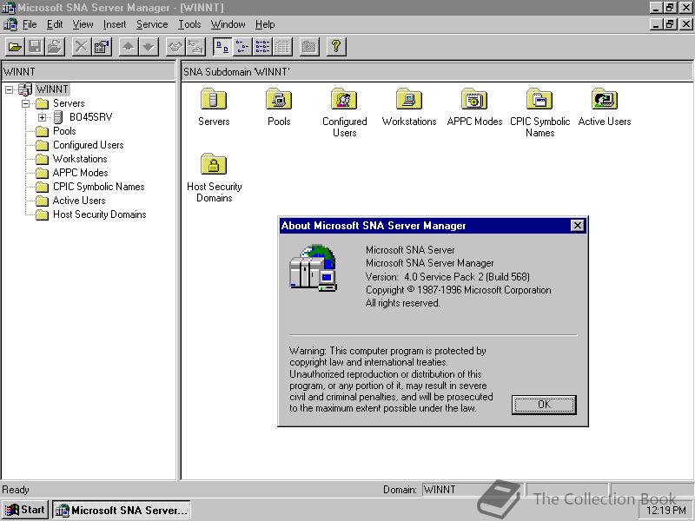Open the Edit menu

pos(55,24)
